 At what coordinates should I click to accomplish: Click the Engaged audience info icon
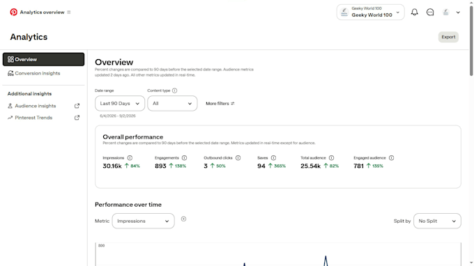tap(391, 158)
